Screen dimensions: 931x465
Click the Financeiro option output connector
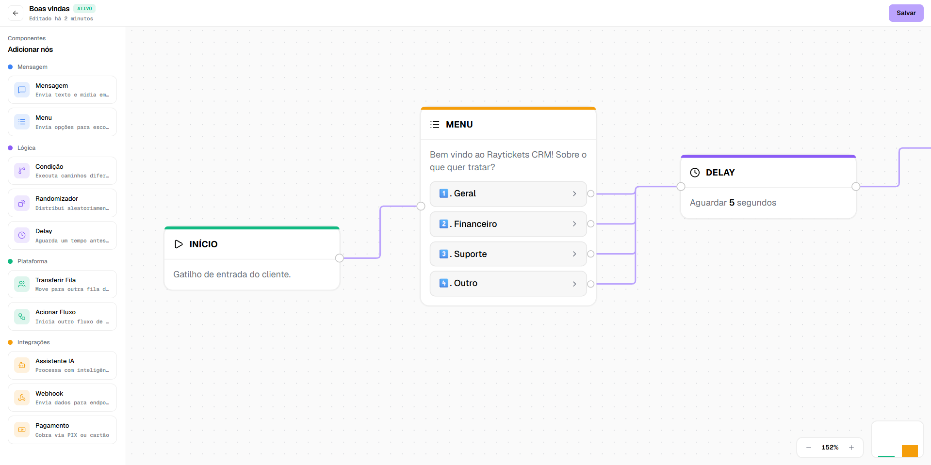click(x=590, y=224)
